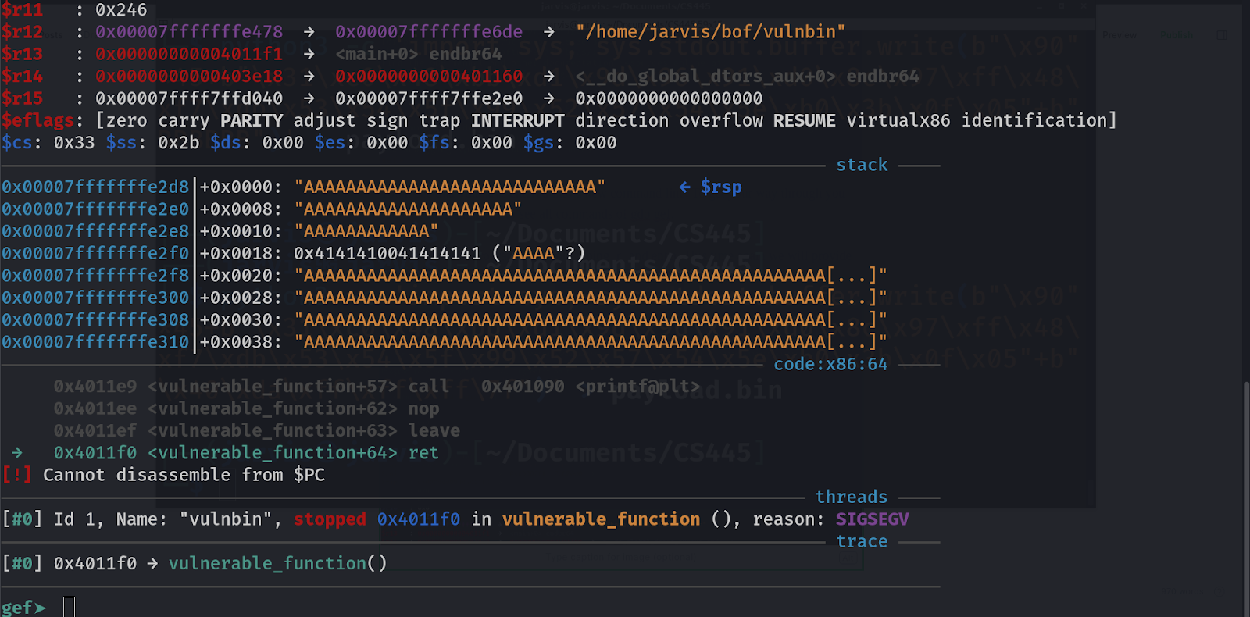The height and width of the screenshot is (617, 1250).
Task: Click the threads section header label
Action: pyautogui.click(x=851, y=497)
